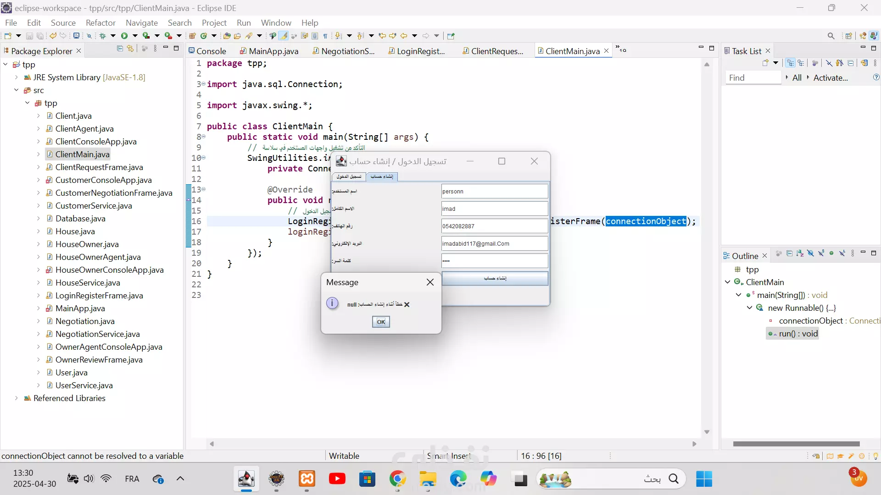Click Synchronize Changed icon in Task List

click(864, 63)
